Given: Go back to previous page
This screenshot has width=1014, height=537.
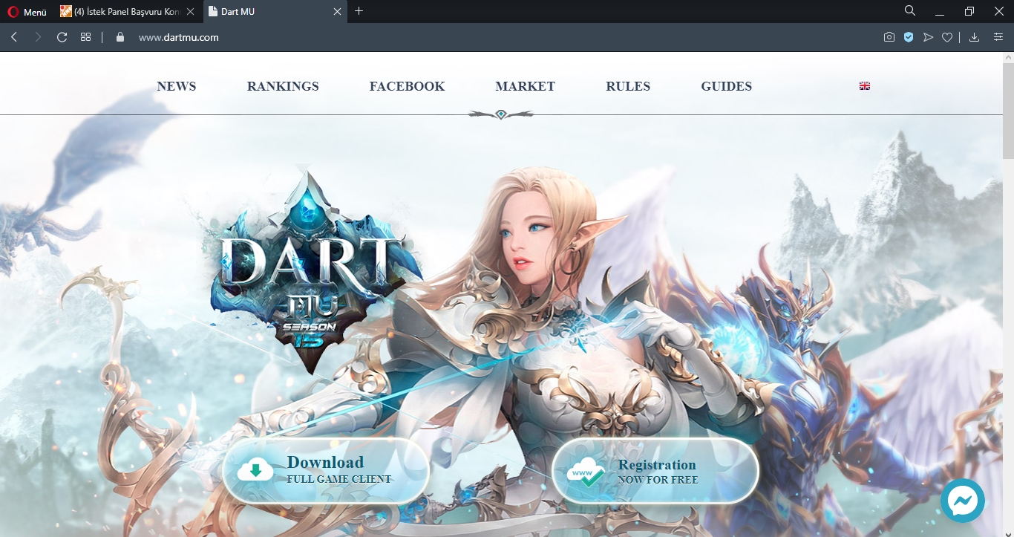Looking at the screenshot, I should 14,37.
